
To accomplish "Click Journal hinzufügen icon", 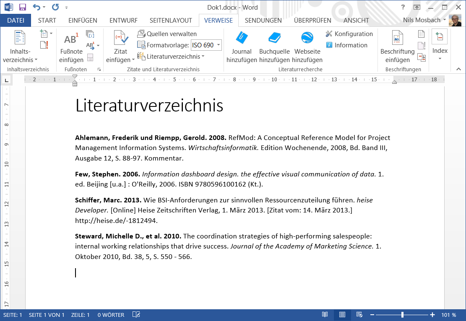I will tap(242, 38).
